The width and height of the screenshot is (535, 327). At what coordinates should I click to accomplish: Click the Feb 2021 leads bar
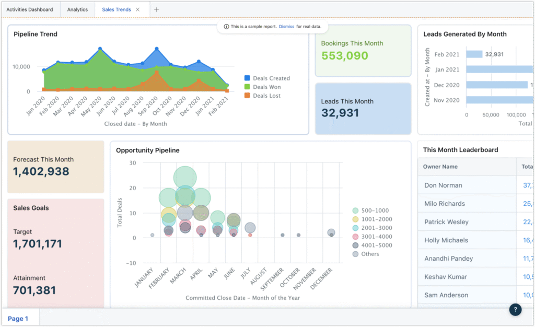click(474, 54)
